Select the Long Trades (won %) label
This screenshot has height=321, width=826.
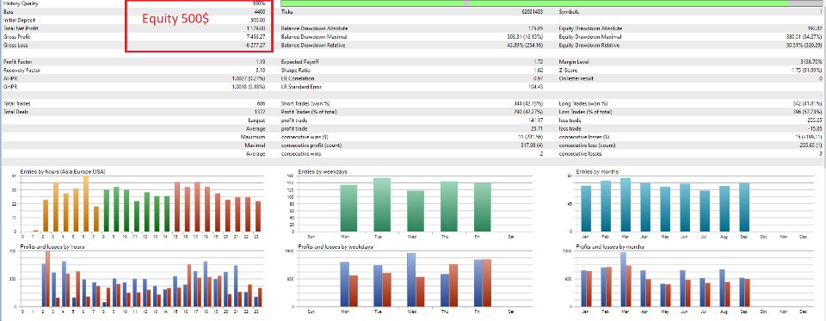click(583, 104)
